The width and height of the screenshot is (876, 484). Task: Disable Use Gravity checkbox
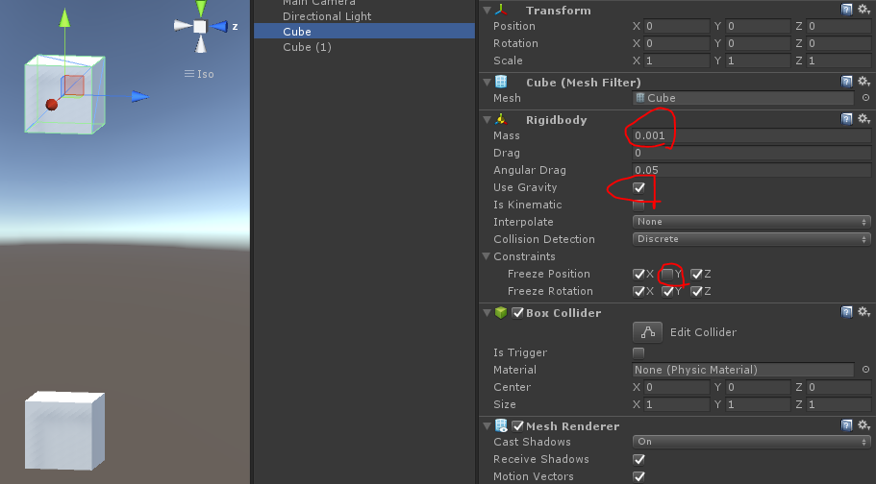(638, 187)
